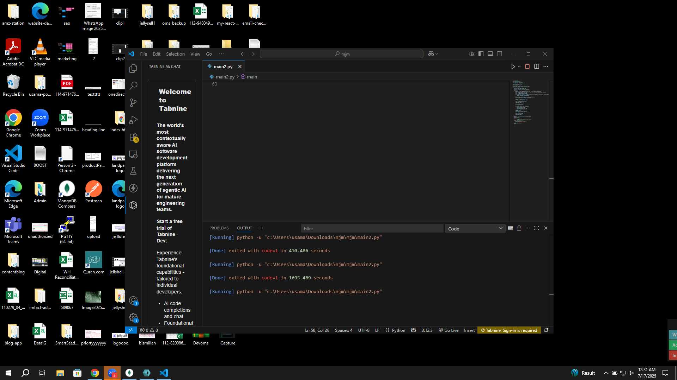The image size is (677, 380).
Task: Open the Edit menu
Action: 157,54
